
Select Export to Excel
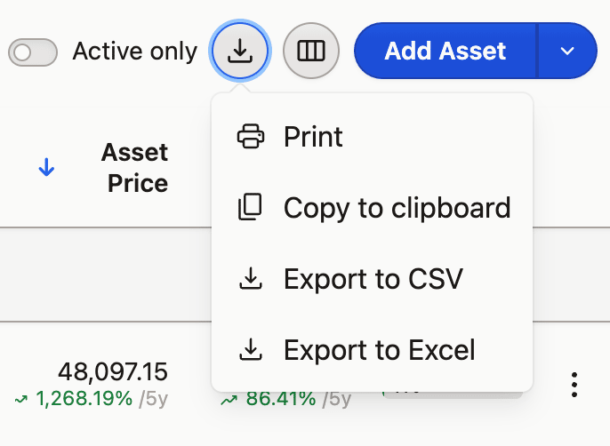coord(372,350)
